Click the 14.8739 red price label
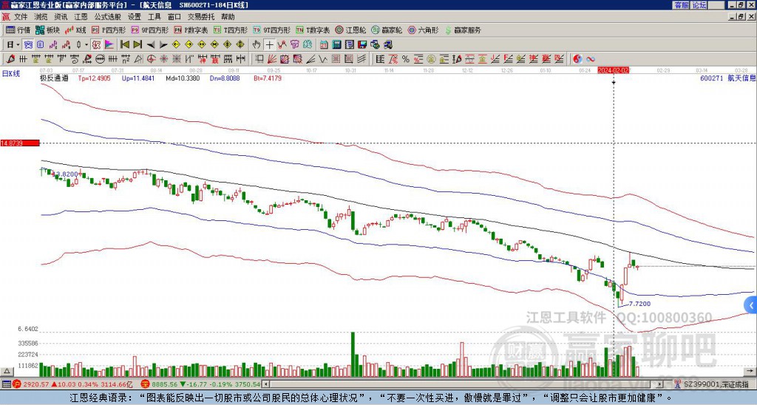This screenshot has height=405, width=757. 20,143
